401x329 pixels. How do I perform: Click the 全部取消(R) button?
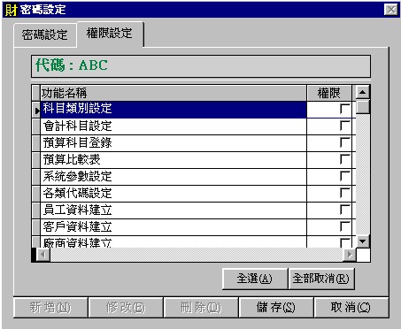click(x=321, y=279)
